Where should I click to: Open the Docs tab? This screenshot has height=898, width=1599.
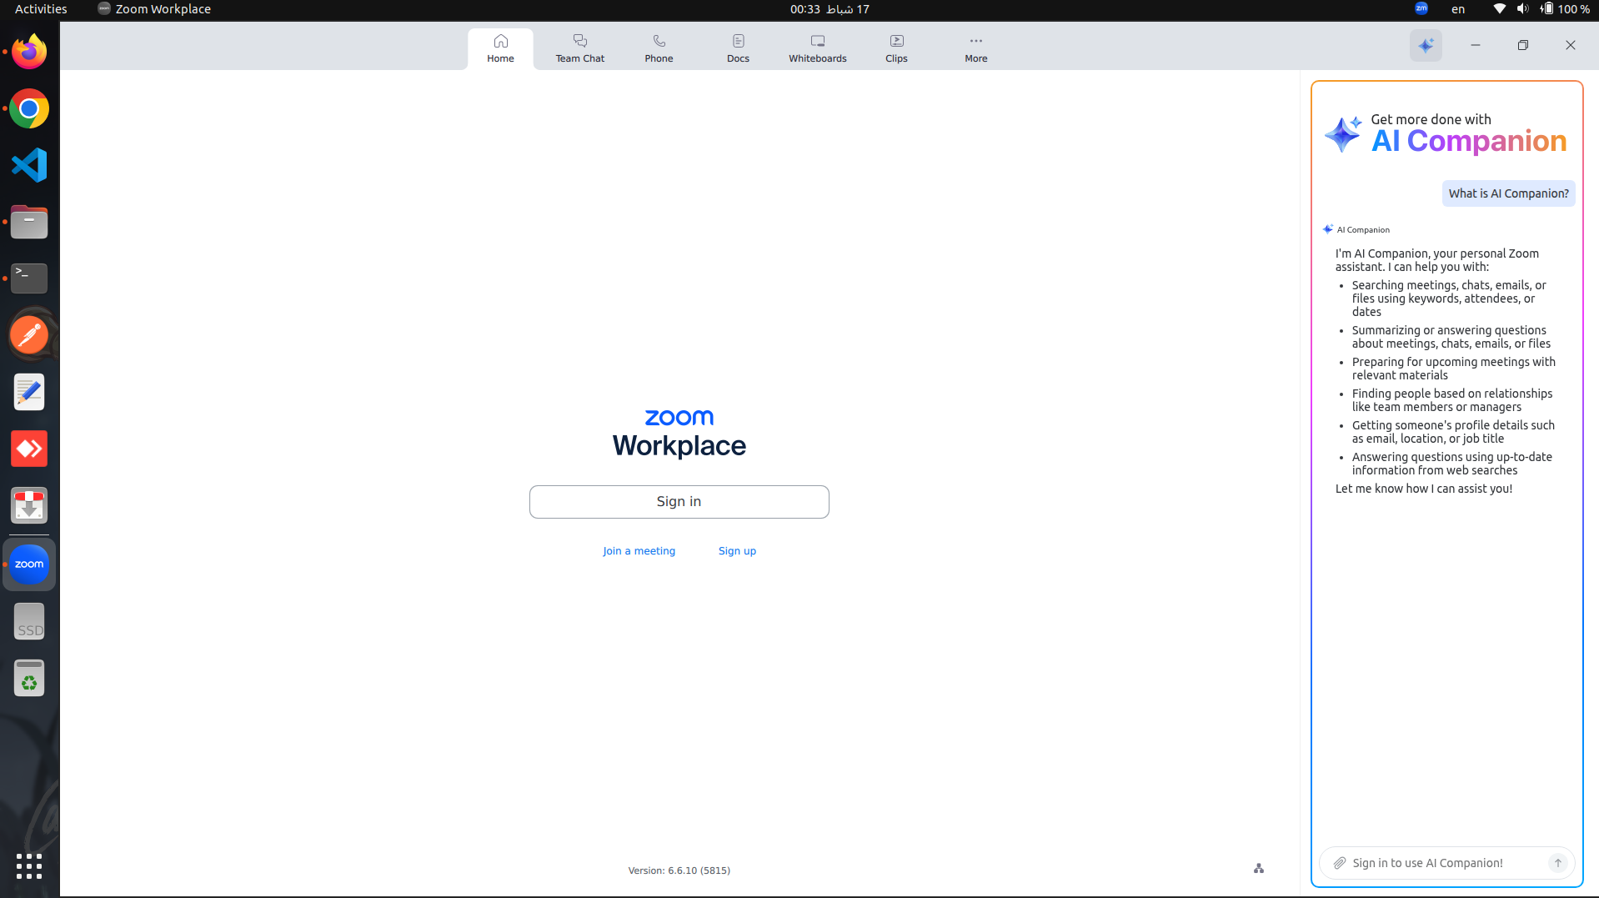738,48
